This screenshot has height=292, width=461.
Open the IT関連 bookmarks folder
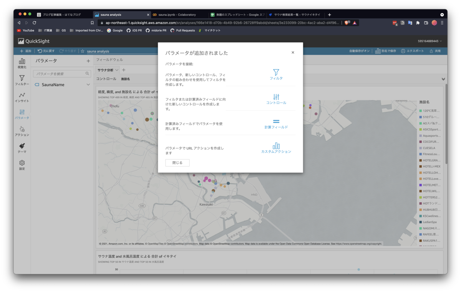click(x=45, y=30)
